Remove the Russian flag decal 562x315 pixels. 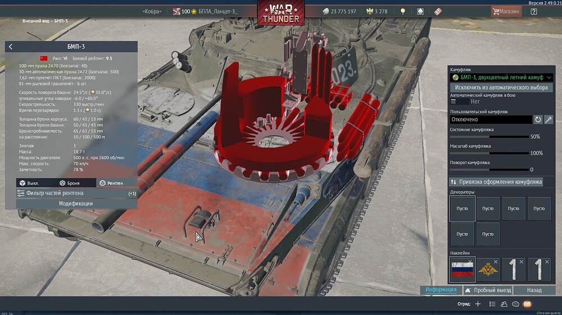point(470,262)
